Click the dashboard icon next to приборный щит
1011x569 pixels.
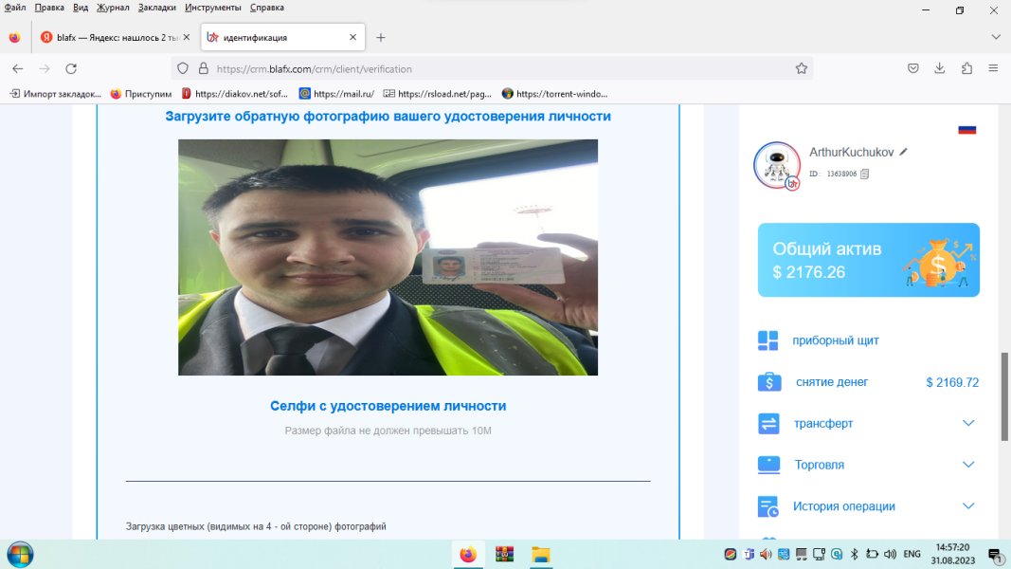[767, 340]
